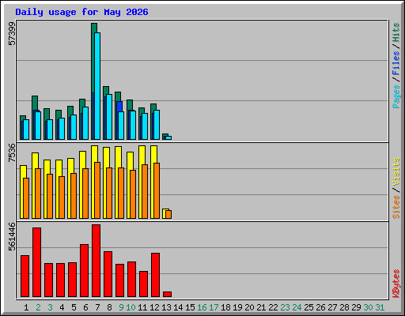This screenshot has width=405, height=316.
Task: Click the red KBytes bar for day 11
Action: point(144,284)
